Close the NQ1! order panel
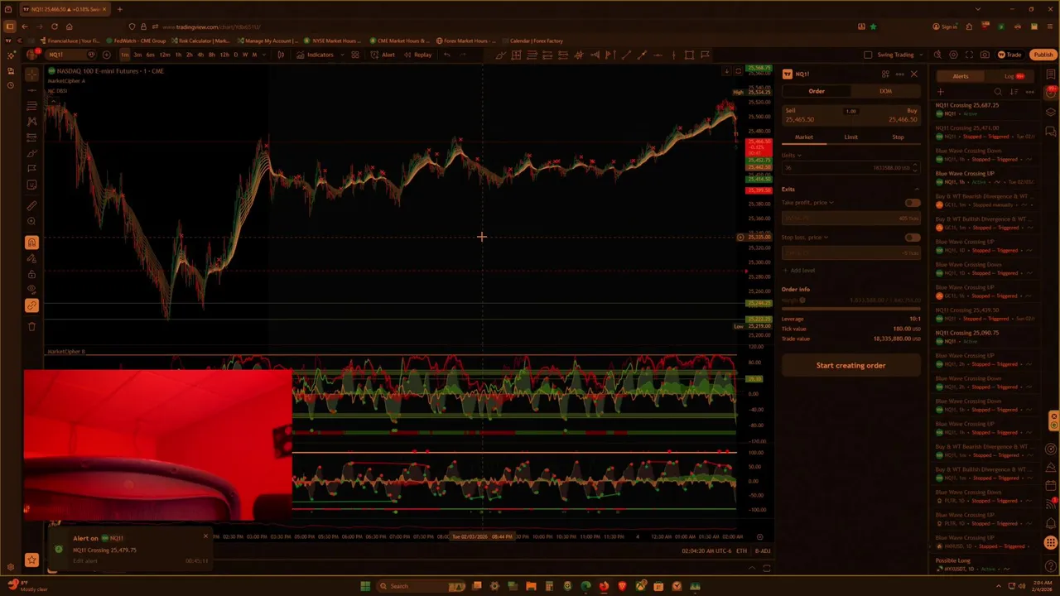 913,74
